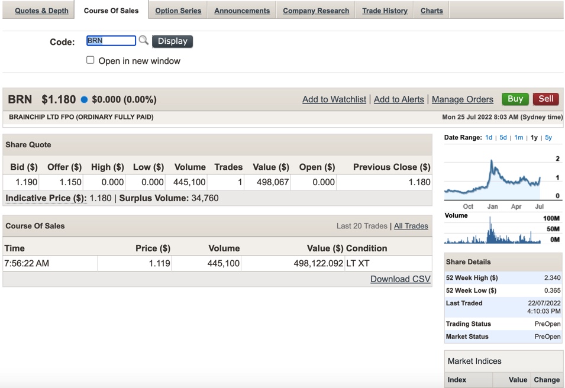Click trade value 498,122.092
Screen dimensions: 565x388
pos(318,263)
